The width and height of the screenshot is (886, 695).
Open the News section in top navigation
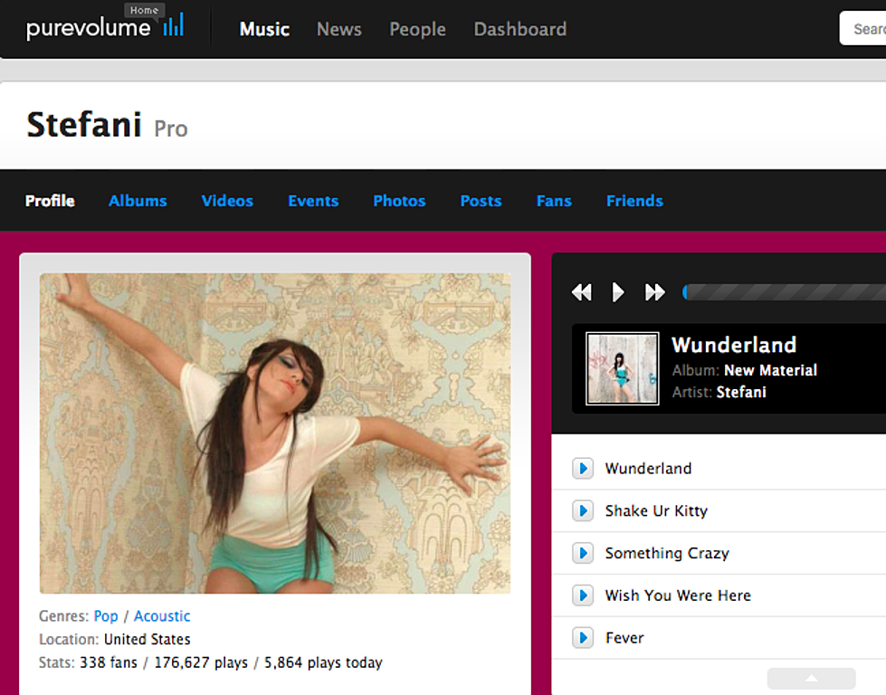339,29
